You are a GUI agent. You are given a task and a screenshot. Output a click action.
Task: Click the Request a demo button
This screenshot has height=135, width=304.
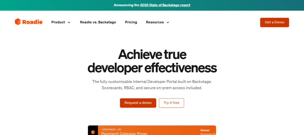(x=138, y=103)
